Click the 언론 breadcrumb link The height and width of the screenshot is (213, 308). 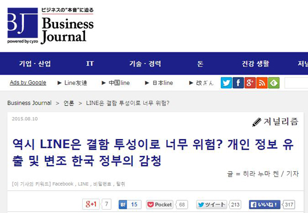click(x=69, y=103)
